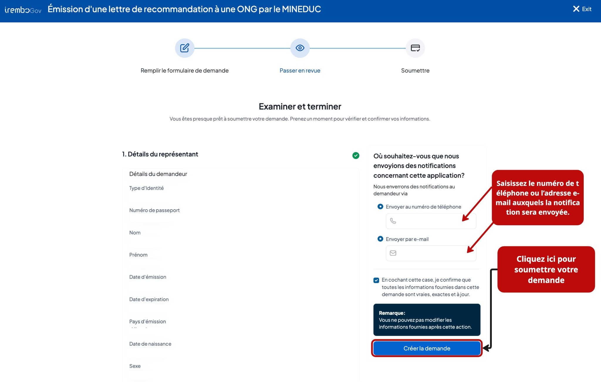Click the eye review step icon
601x382 pixels.
point(300,48)
